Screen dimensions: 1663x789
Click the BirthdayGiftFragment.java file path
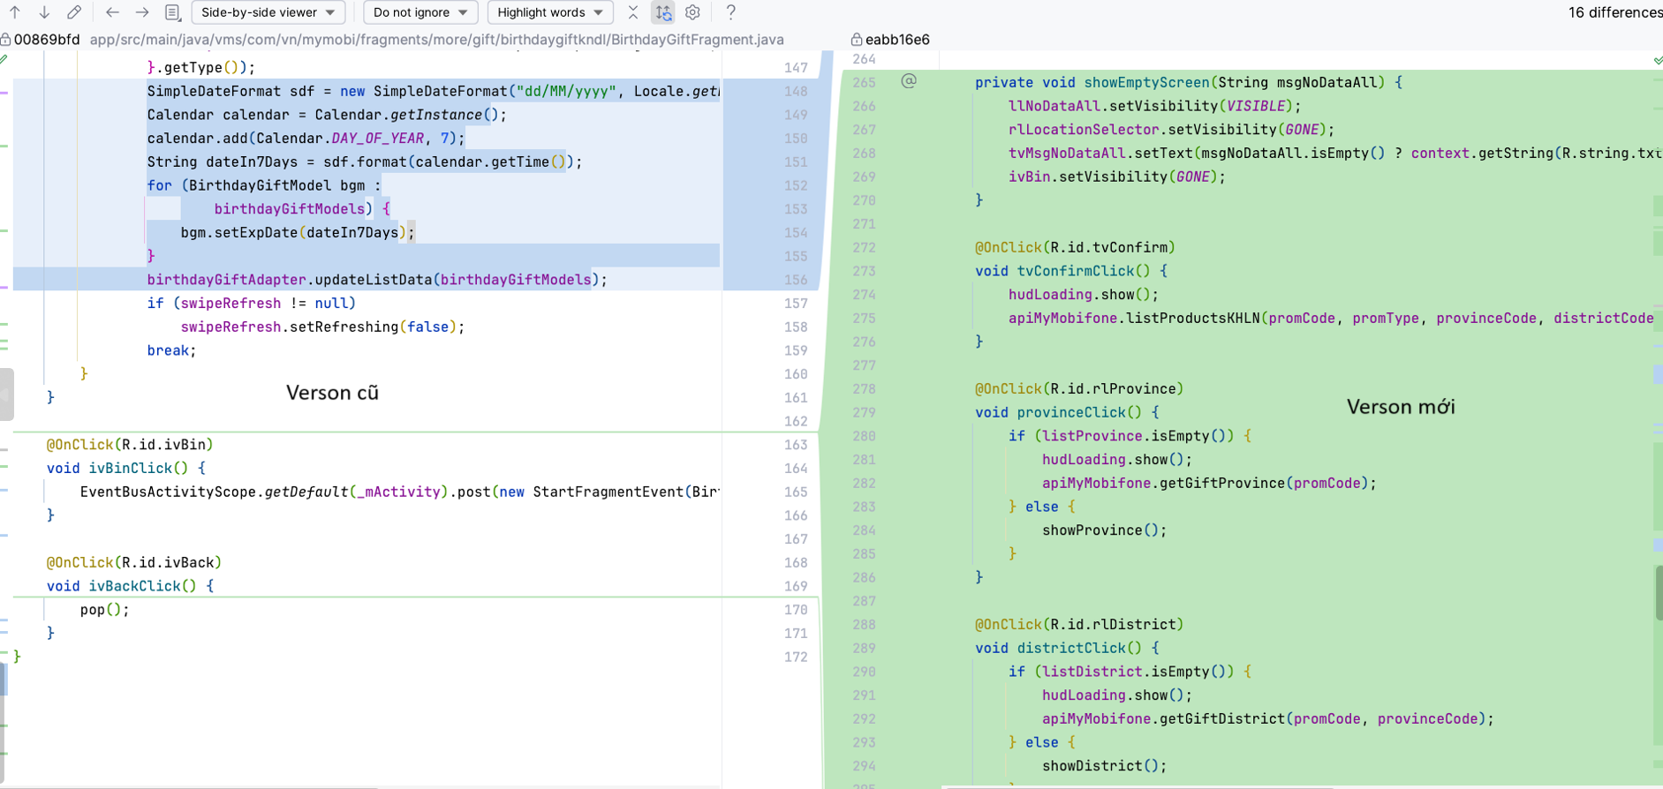point(436,40)
